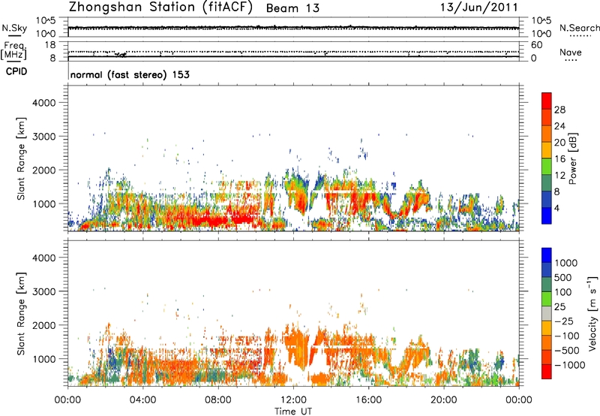Click the 'N.Search' legend label
Image resolution: width=600 pixels, height=416 pixels.
[580, 28]
